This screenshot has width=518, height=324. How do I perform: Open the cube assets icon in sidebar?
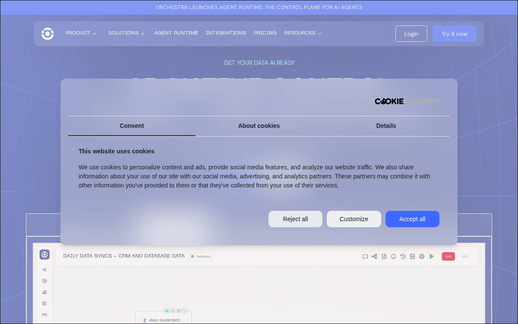(44, 281)
